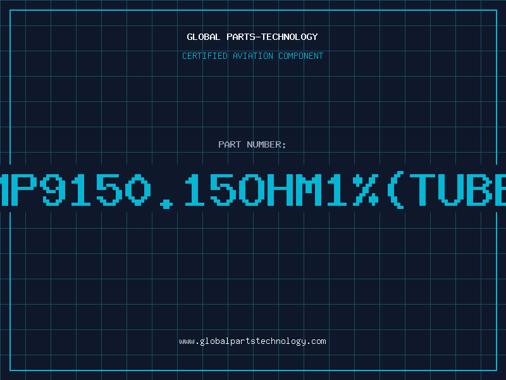Image resolution: width=506 pixels, height=380 pixels.
Task: Select the CERTIFIED AVIATION COMPONENT subtitle
Action: (252, 56)
